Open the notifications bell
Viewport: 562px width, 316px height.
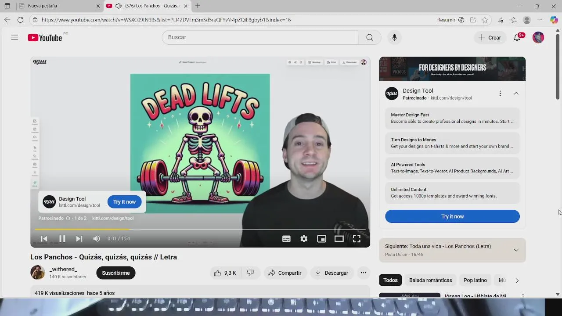pyautogui.click(x=517, y=38)
